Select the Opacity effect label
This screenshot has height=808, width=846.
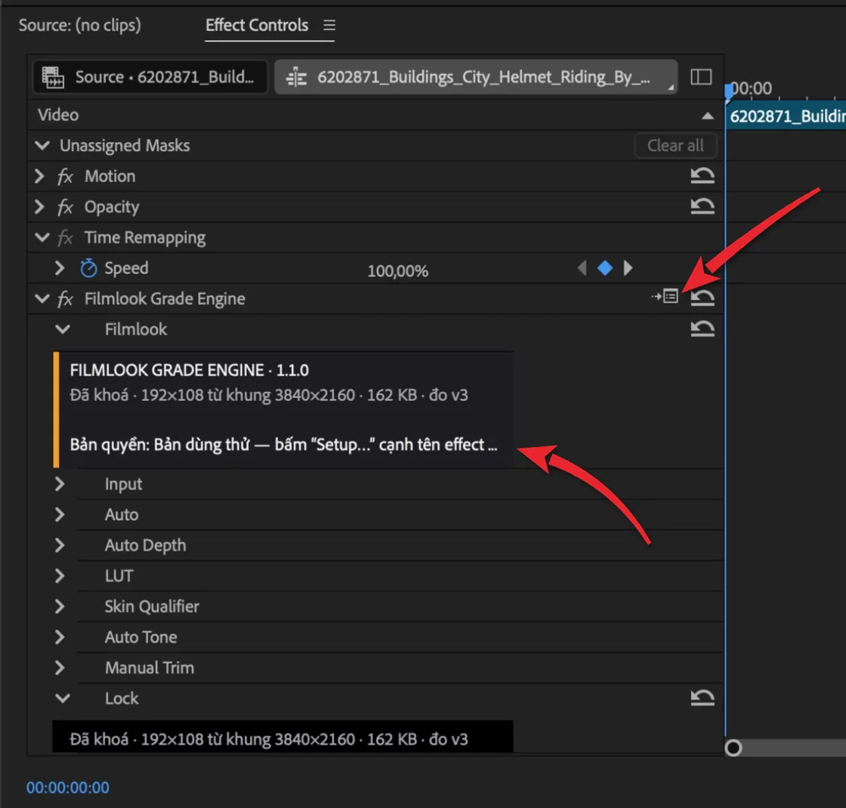112,207
